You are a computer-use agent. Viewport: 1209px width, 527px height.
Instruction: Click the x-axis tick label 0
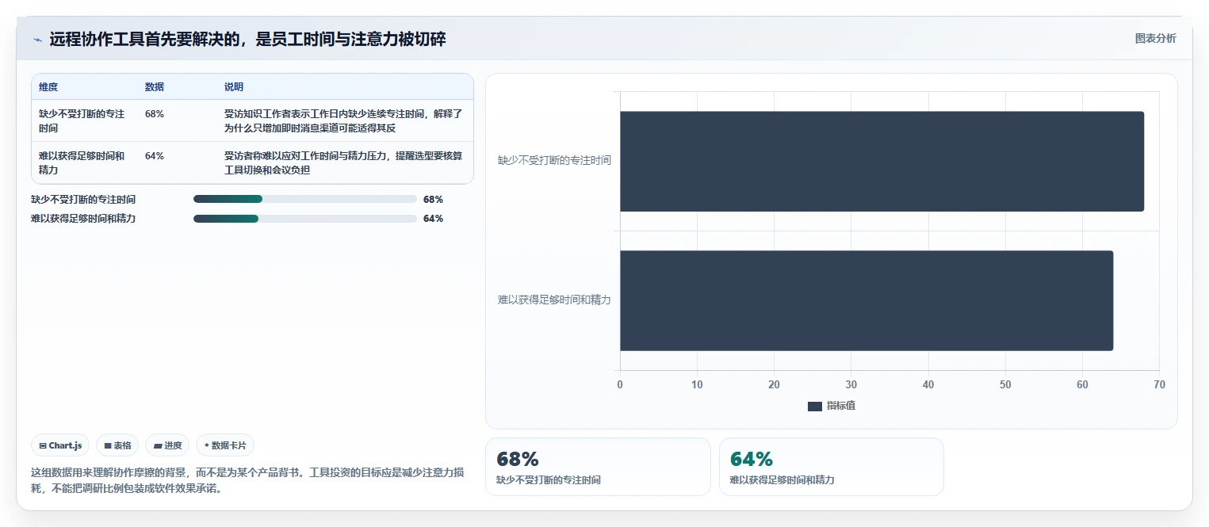pos(620,384)
